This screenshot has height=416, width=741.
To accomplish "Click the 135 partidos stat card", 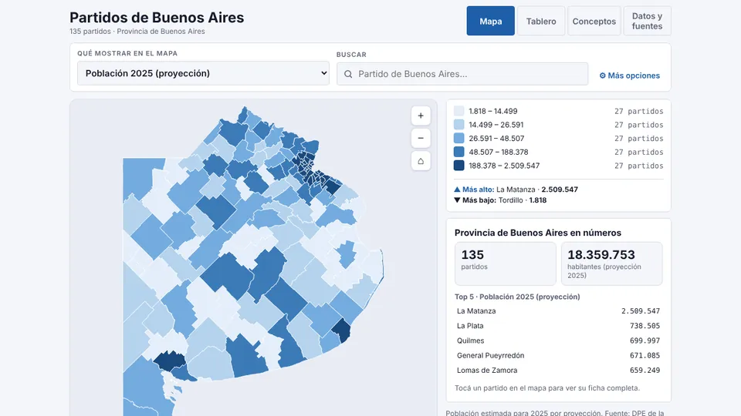I will point(505,263).
